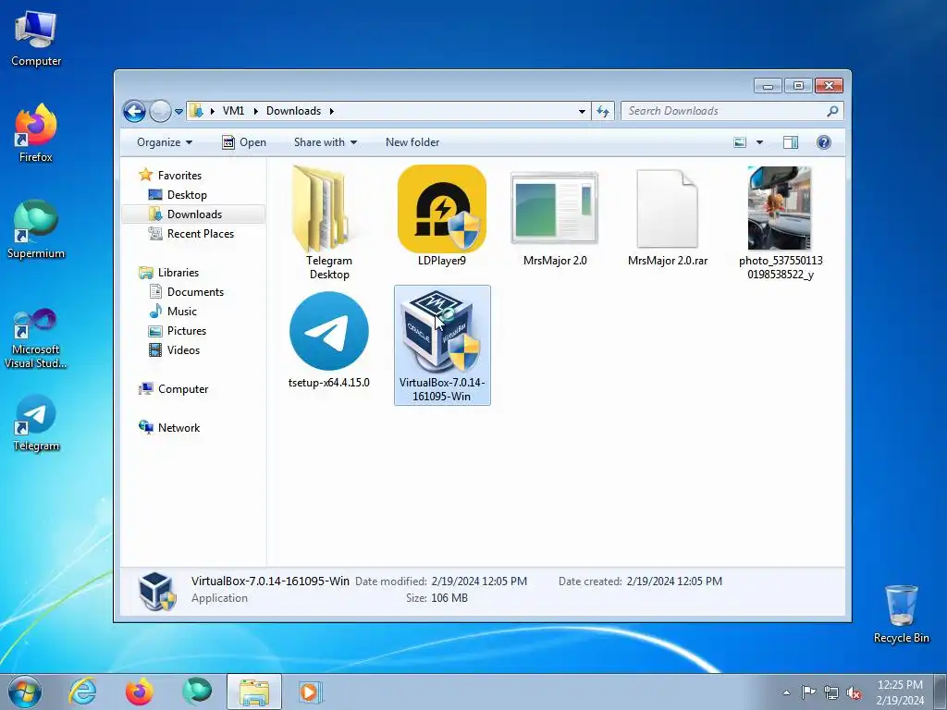Click the Windows Explorer taskbar button

(x=254, y=692)
